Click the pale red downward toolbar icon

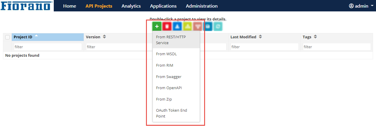click(x=197, y=26)
